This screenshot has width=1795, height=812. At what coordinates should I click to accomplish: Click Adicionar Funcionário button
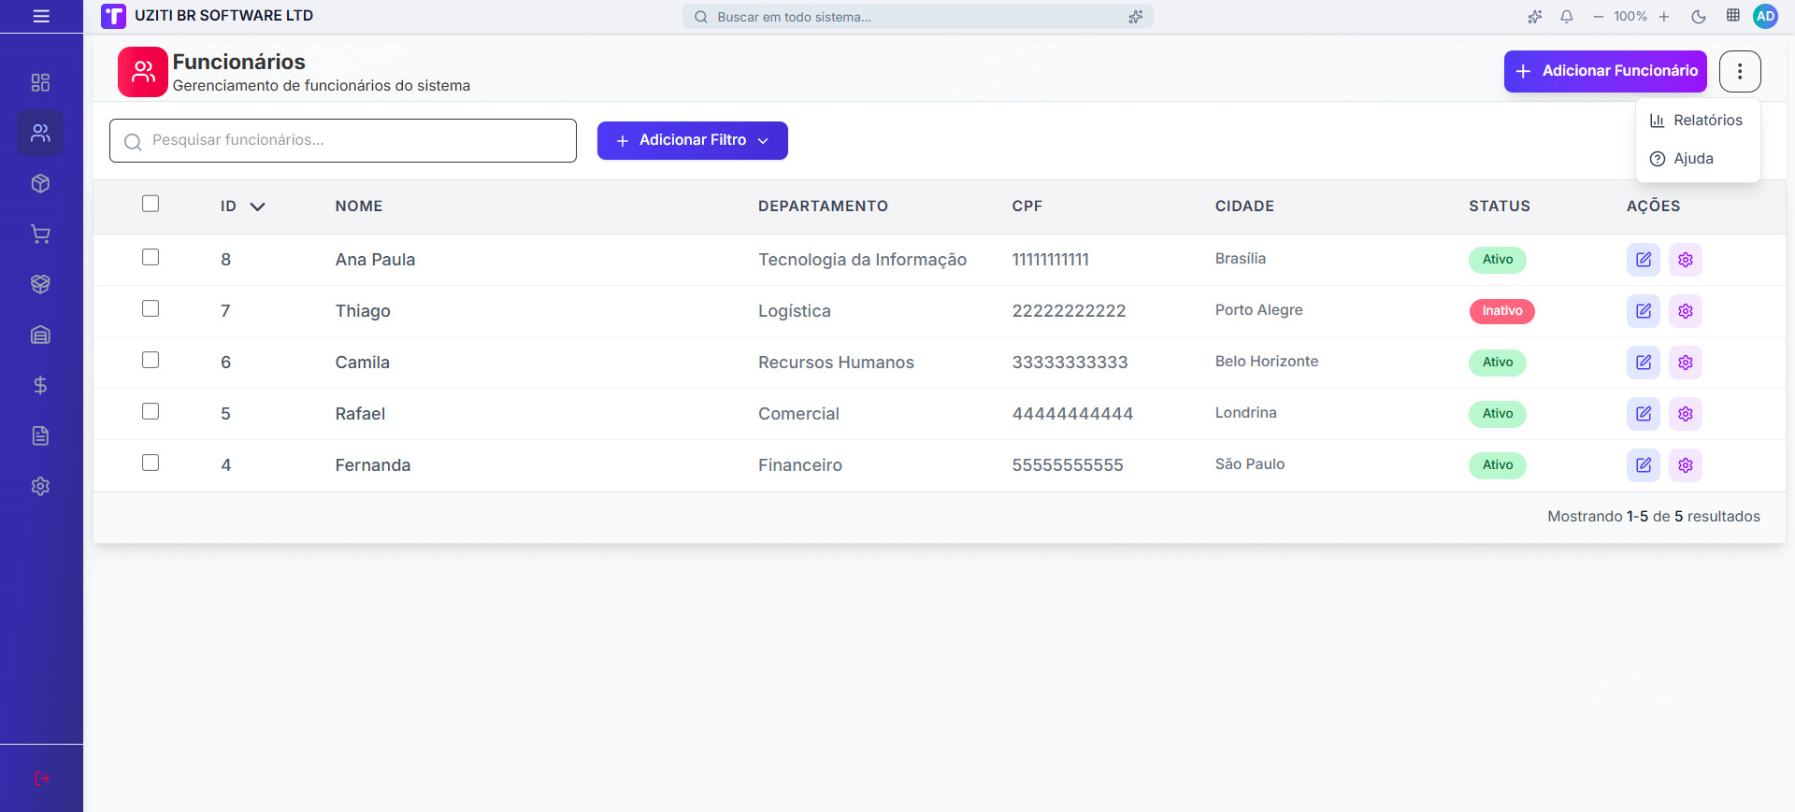(x=1605, y=71)
